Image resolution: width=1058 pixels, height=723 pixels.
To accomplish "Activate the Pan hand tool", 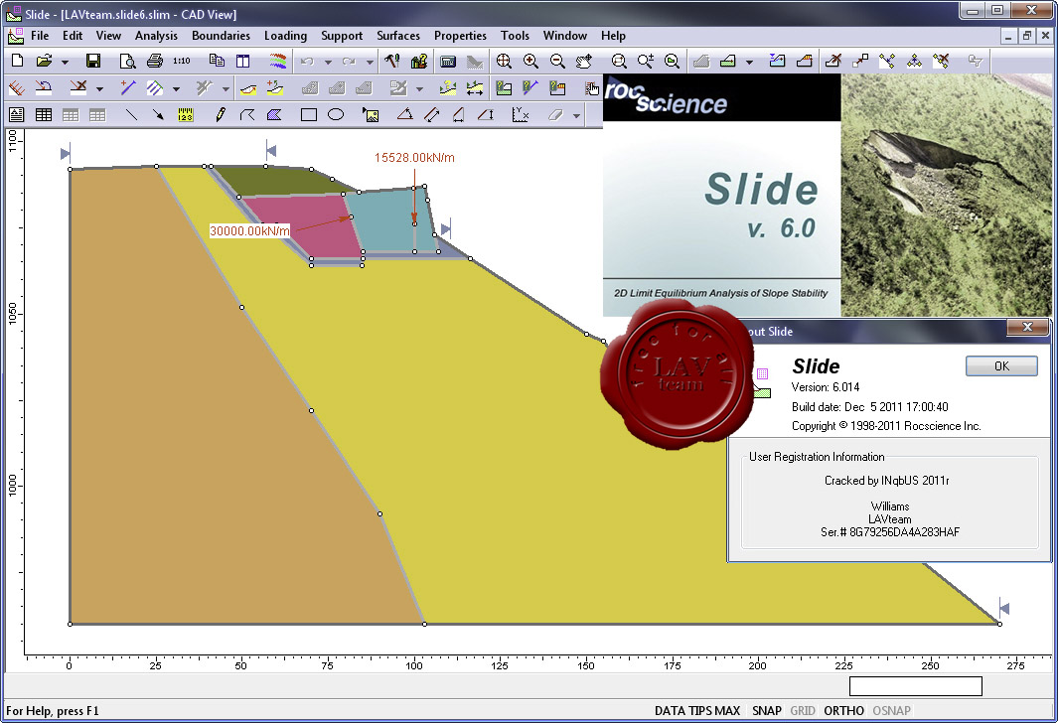I will pos(584,62).
